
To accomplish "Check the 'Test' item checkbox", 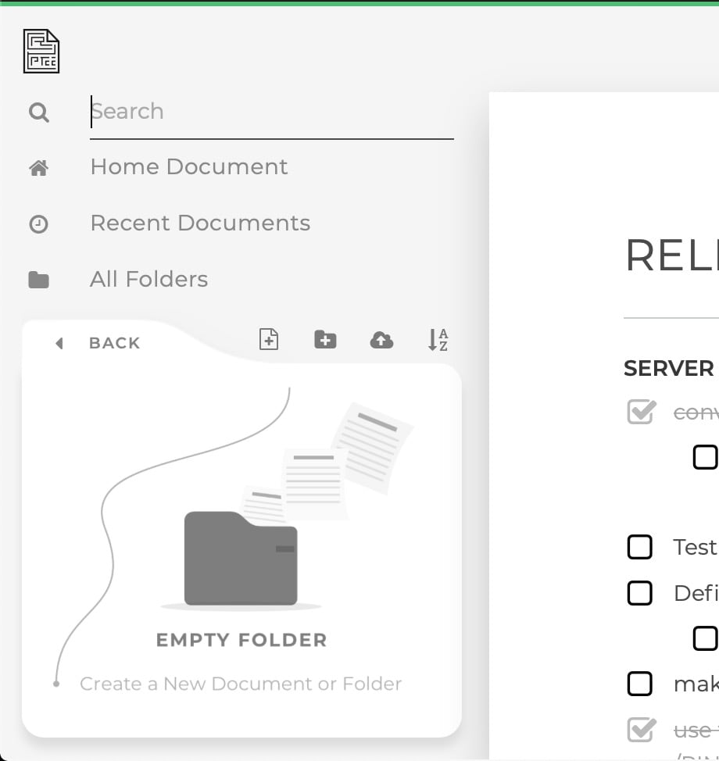I will click(x=640, y=547).
